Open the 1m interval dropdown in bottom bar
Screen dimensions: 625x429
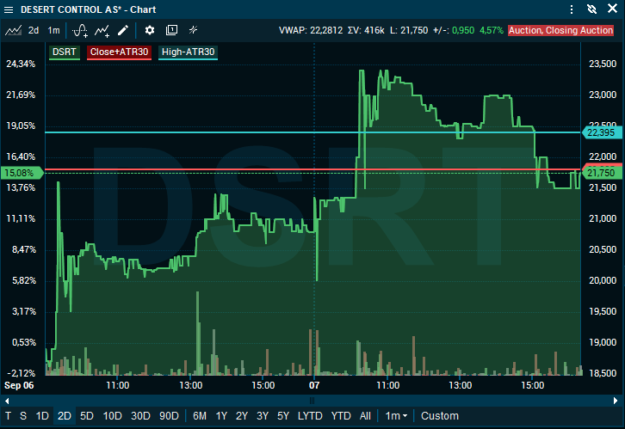coord(396,416)
